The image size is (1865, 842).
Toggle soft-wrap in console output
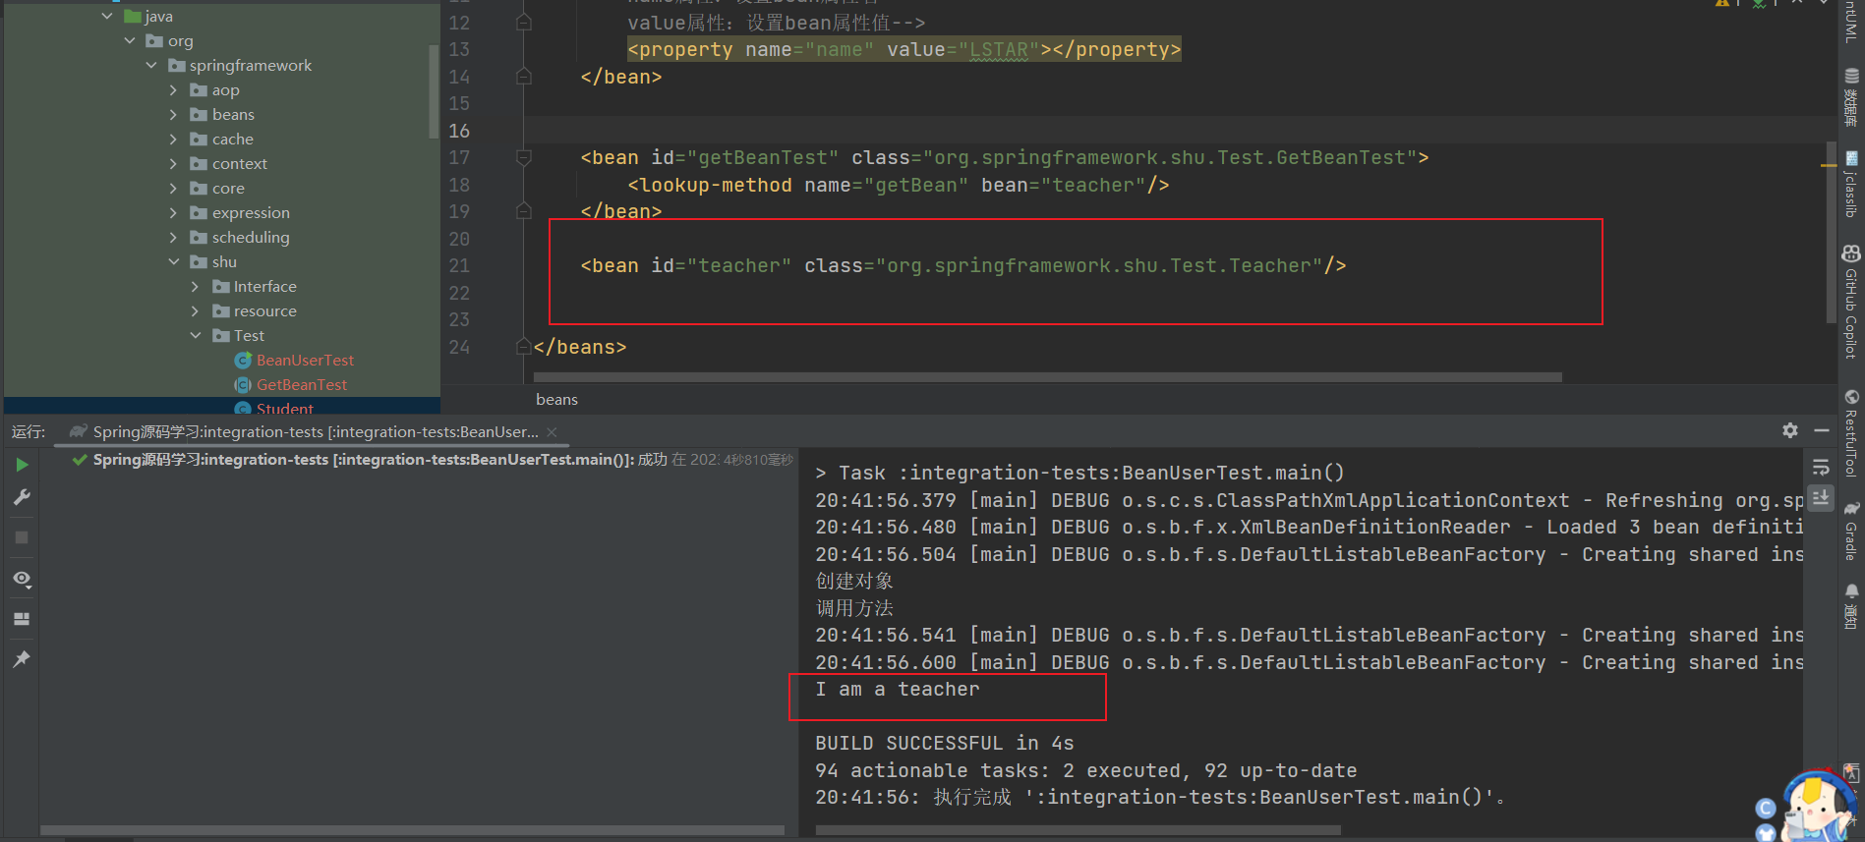click(1821, 467)
